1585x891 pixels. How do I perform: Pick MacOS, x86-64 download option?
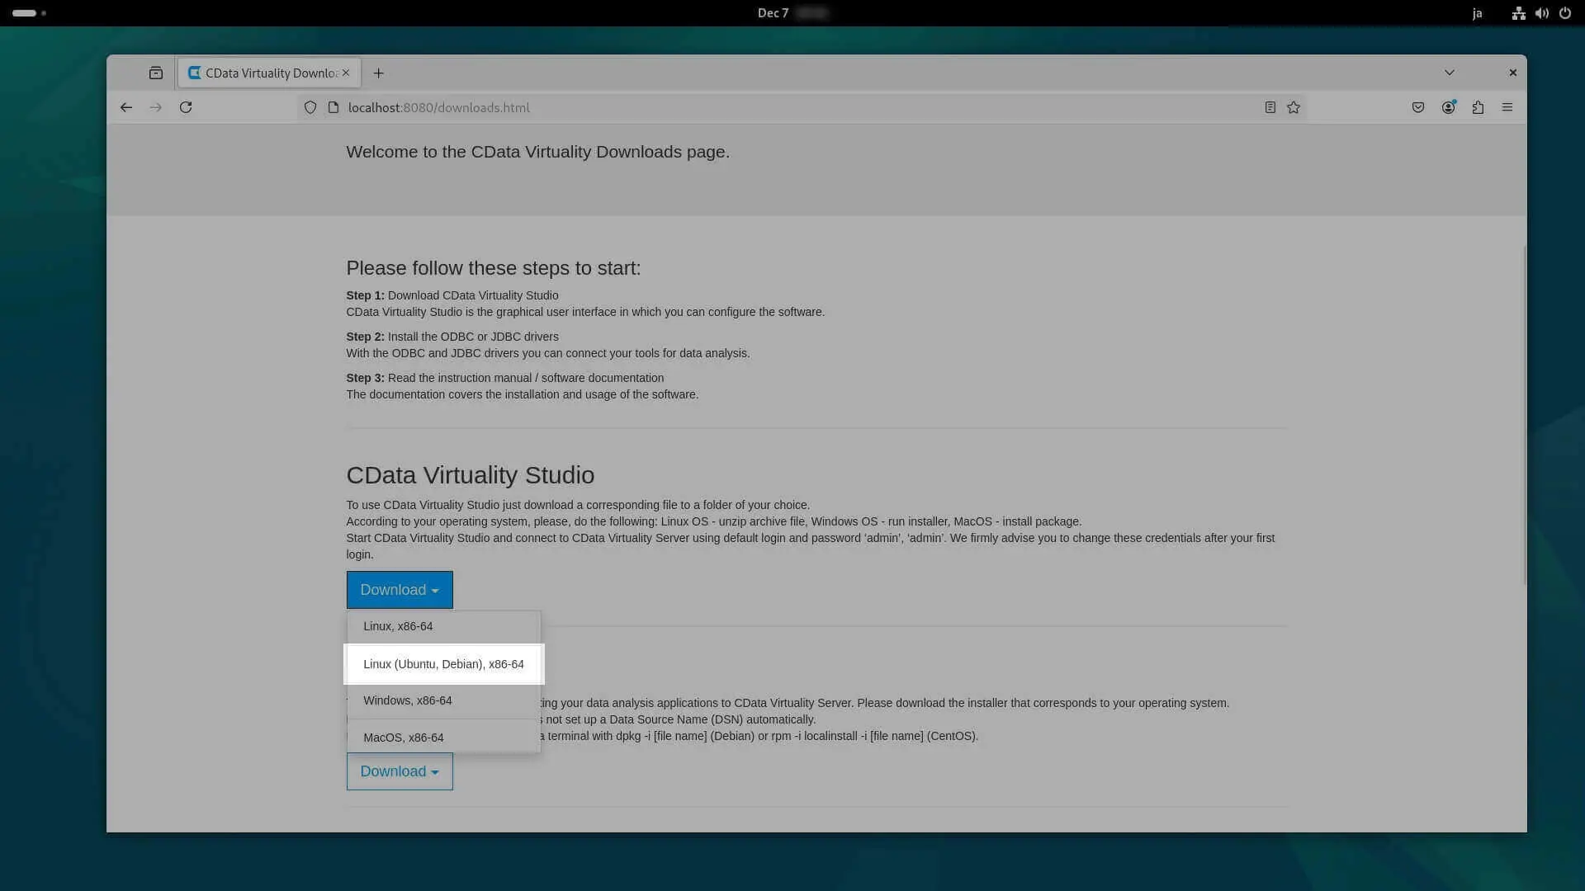coord(404,738)
